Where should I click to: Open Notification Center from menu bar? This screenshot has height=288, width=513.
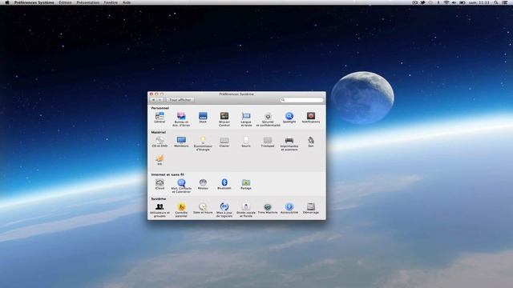[x=505, y=2]
